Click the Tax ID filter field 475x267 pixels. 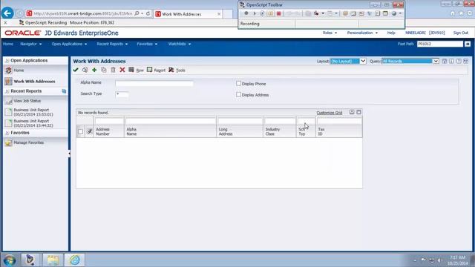tap(339, 121)
